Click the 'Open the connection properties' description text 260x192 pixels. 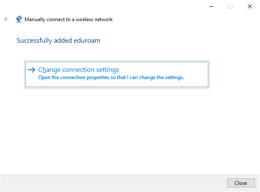point(111,78)
